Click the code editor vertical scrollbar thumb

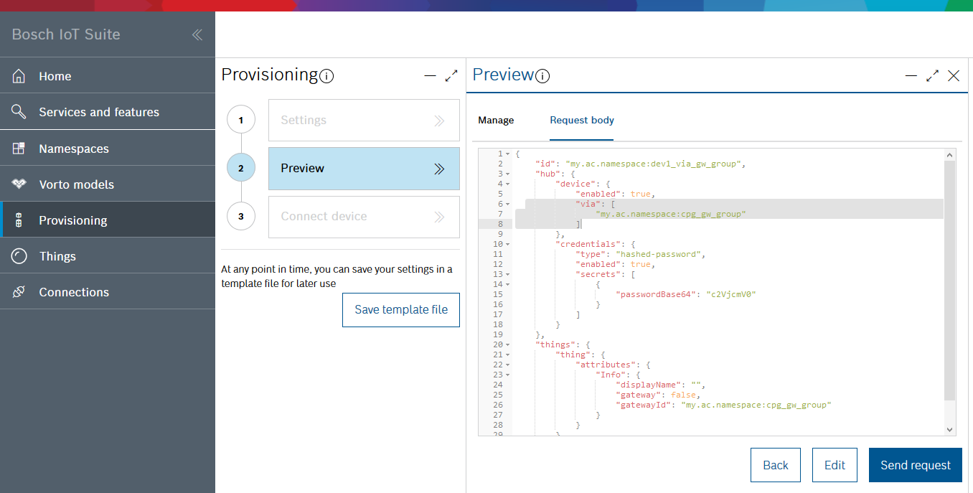pos(950,280)
